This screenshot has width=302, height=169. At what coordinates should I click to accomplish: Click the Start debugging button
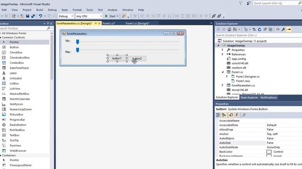[110, 16]
